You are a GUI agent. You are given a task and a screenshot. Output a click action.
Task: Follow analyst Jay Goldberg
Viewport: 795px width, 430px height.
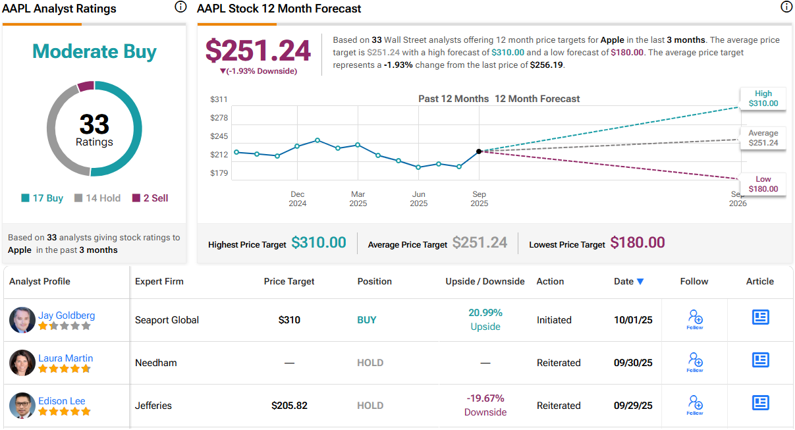pos(695,319)
